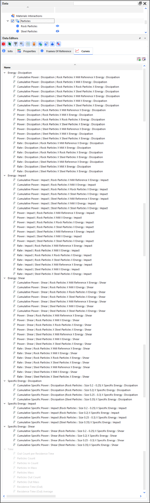Collapse the Specific Energy : Shear group
This screenshot has width=150, height=503.
coord(5,426)
